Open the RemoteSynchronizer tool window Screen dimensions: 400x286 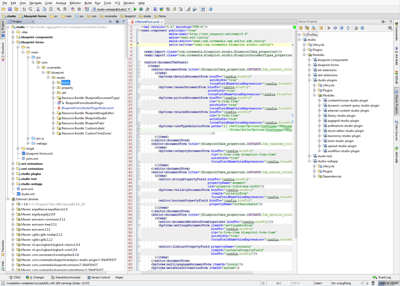coord(66,277)
